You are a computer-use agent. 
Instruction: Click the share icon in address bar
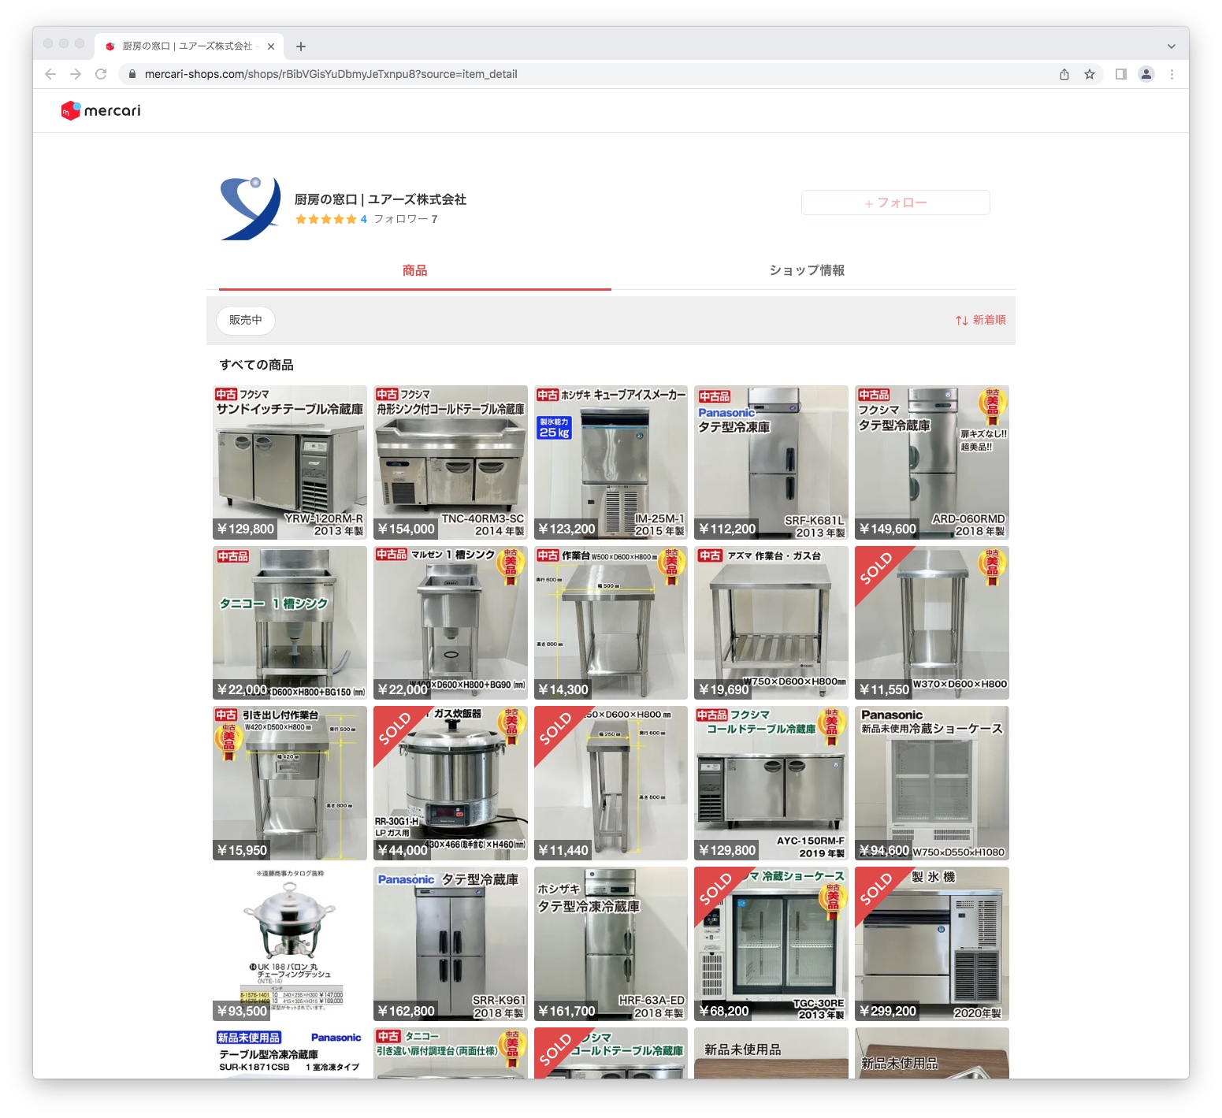point(1064,74)
